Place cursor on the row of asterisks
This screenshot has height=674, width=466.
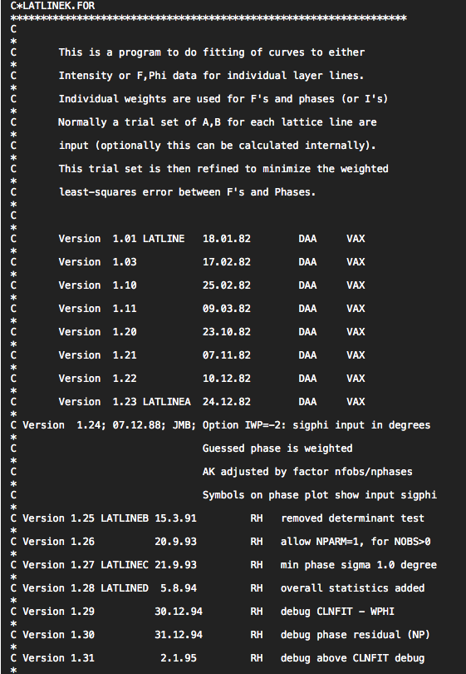(x=208, y=18)
